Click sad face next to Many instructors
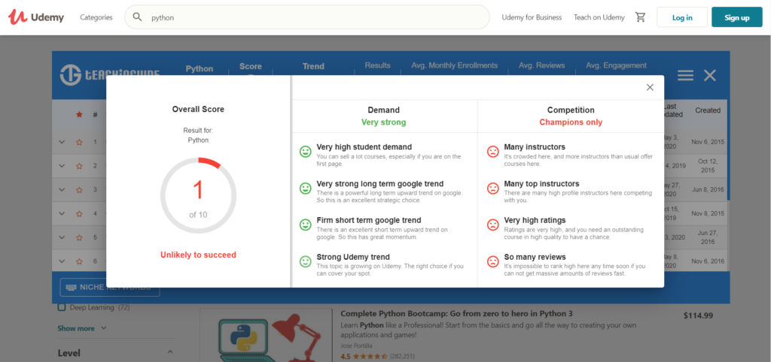 point(492,152)
